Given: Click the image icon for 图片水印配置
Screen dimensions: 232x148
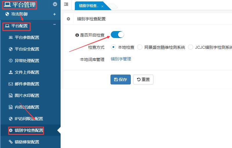Looking at the screenshot, I should pos(11,95).
